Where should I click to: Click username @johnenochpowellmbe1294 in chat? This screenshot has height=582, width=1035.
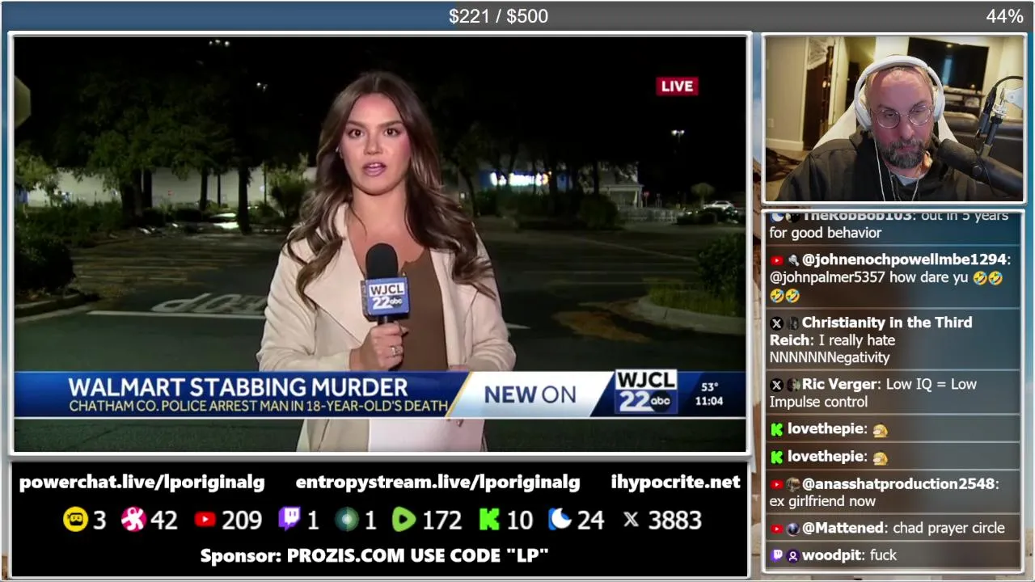click(x=905, y=259)
